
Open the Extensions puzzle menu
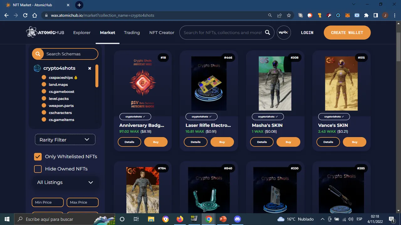click(366, 15)
